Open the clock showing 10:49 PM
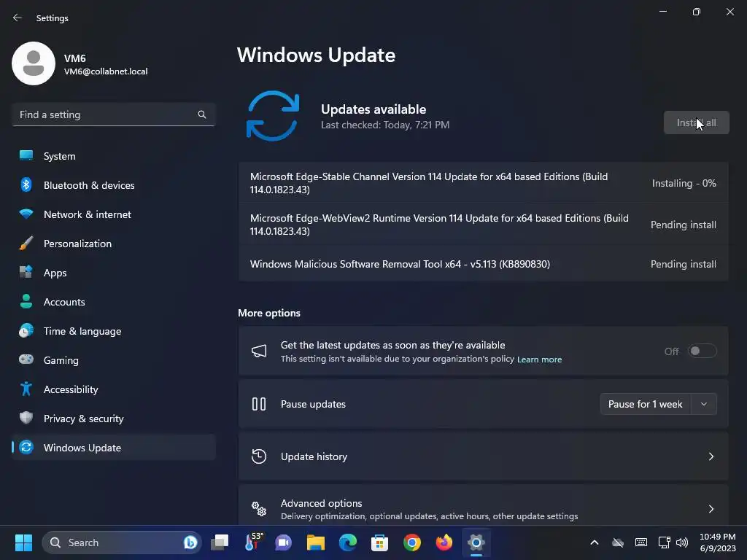This screenshot has width=747, height=560. pyautogui.click(x=717, y=542)
